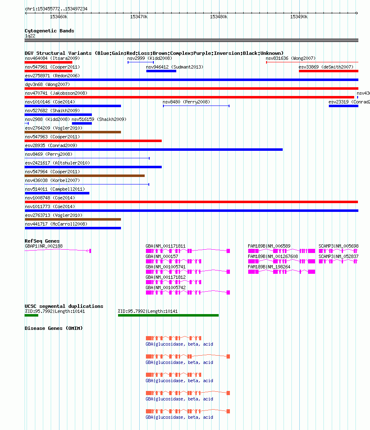The image size is (370, 430).
Task: Select the dgv3n68 (Wong2007) label
Action: (x=47, y=84)
